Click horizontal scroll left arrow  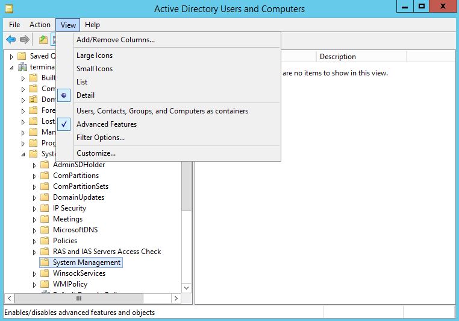[9, 299]
